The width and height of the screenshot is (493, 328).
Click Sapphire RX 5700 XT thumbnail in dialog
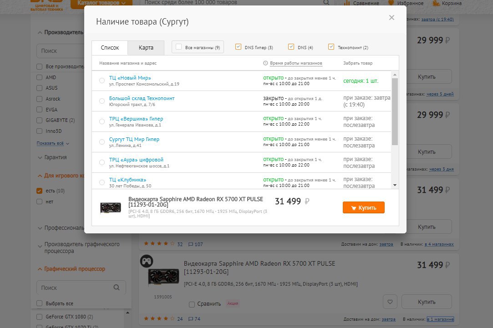[x=110, y=207]
